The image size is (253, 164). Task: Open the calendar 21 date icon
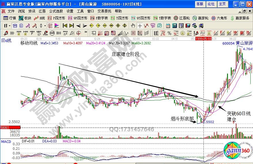pyautogui.click(x=168, y=26)
